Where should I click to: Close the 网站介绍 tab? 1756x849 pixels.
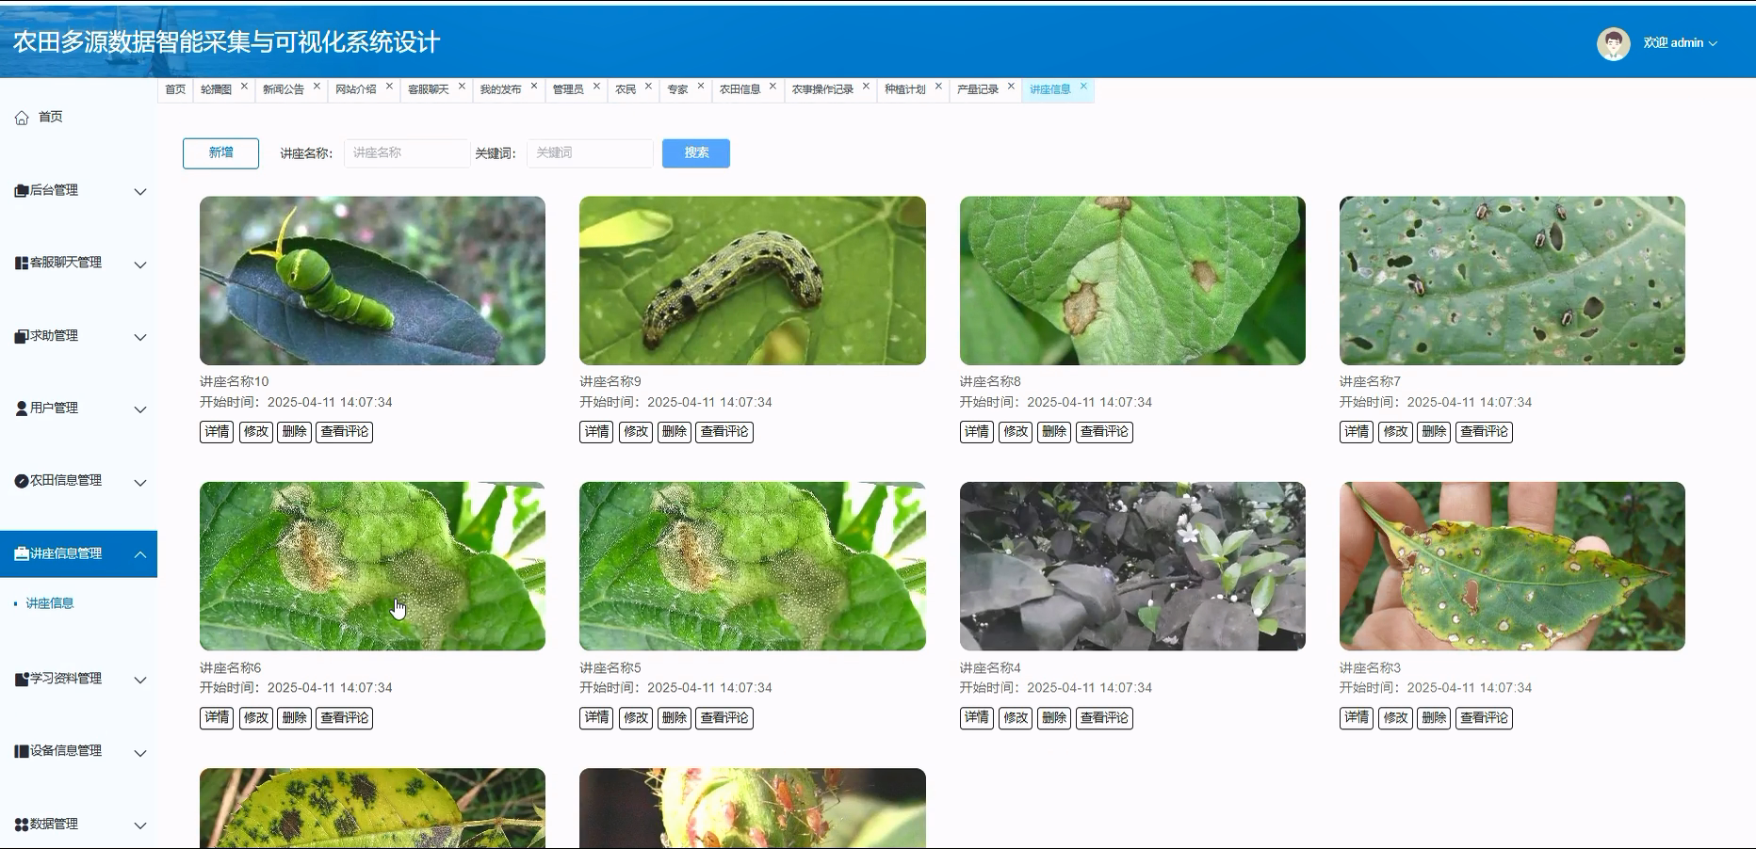pos(389,87)
